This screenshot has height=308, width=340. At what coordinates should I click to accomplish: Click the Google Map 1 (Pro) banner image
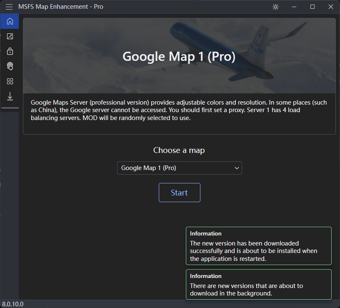coord(179,56)
